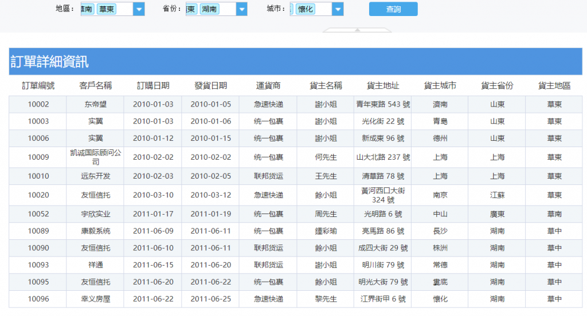Screen dimensions: 587x316
Task: Click city 濟南 cell
Action: (x=440, y=104)
